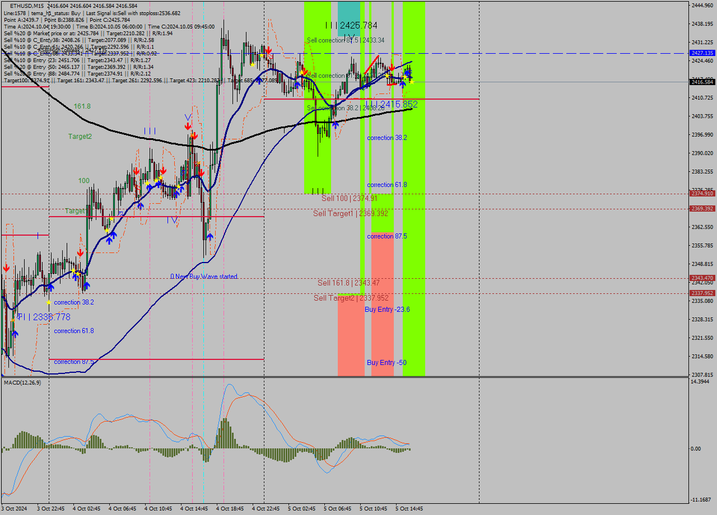Click the 'Sell Target1 | 2369.392' label
This screenshot has height=515, width=717.
[351, 213]
